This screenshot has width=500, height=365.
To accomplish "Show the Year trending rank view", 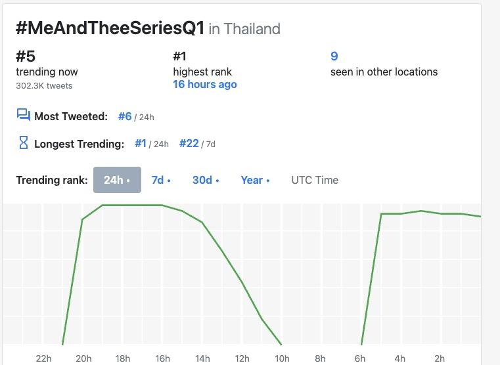I will coord(254,180).
